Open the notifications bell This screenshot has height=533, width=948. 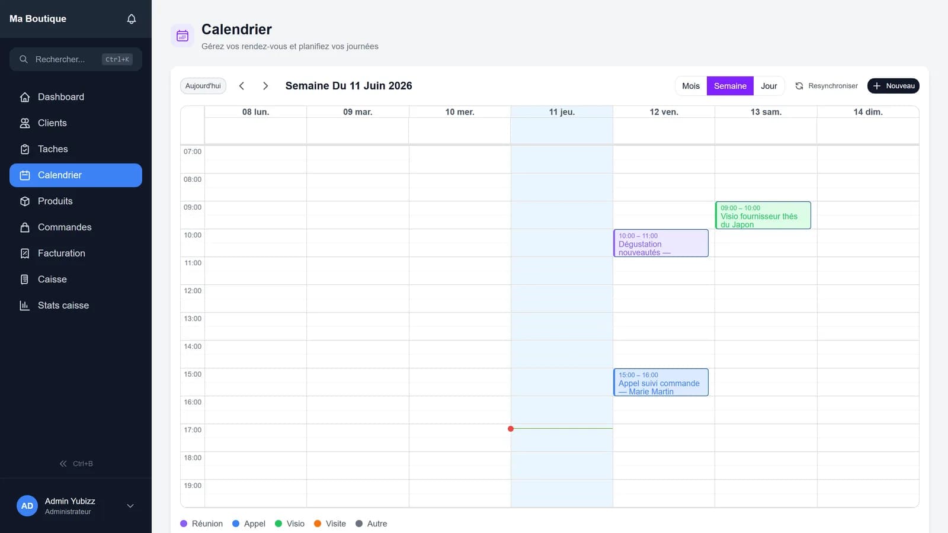(132, 19)
